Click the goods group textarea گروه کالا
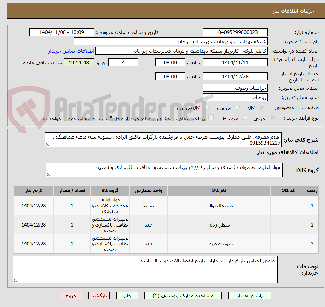The height and width of the screenshot is (307, 325). point(164,170)
